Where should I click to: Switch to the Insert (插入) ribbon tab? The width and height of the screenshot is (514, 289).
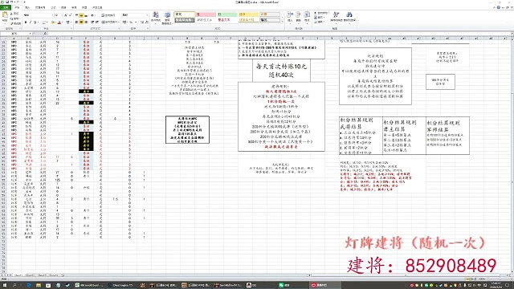coord(27,7)
